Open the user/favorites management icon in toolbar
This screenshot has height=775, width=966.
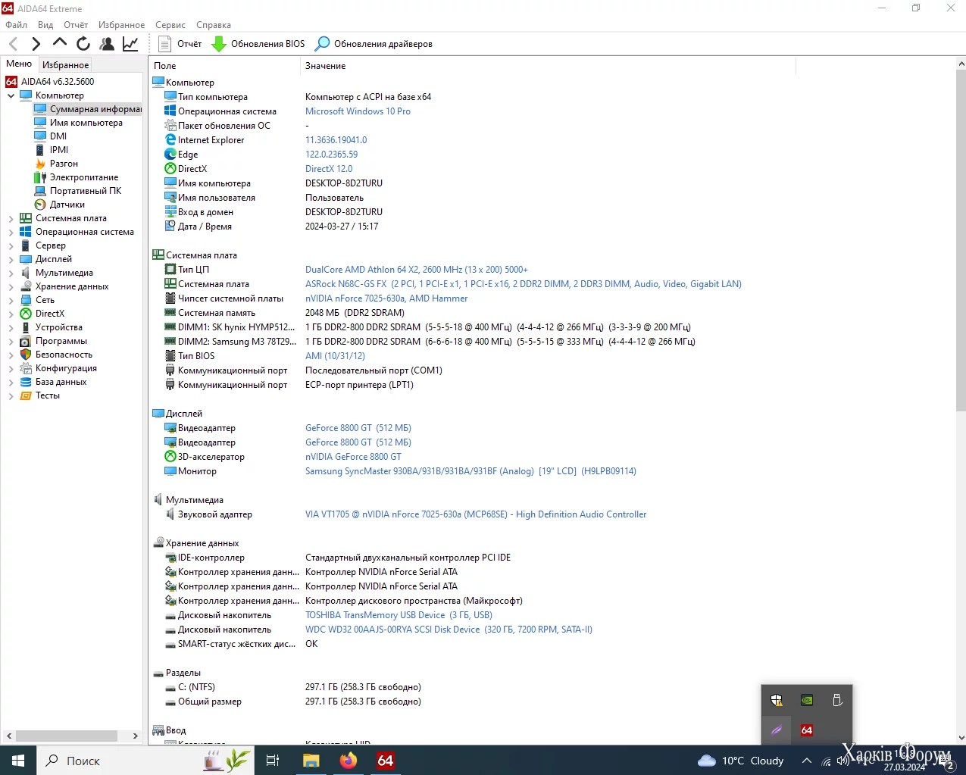(x=107, y=44)
